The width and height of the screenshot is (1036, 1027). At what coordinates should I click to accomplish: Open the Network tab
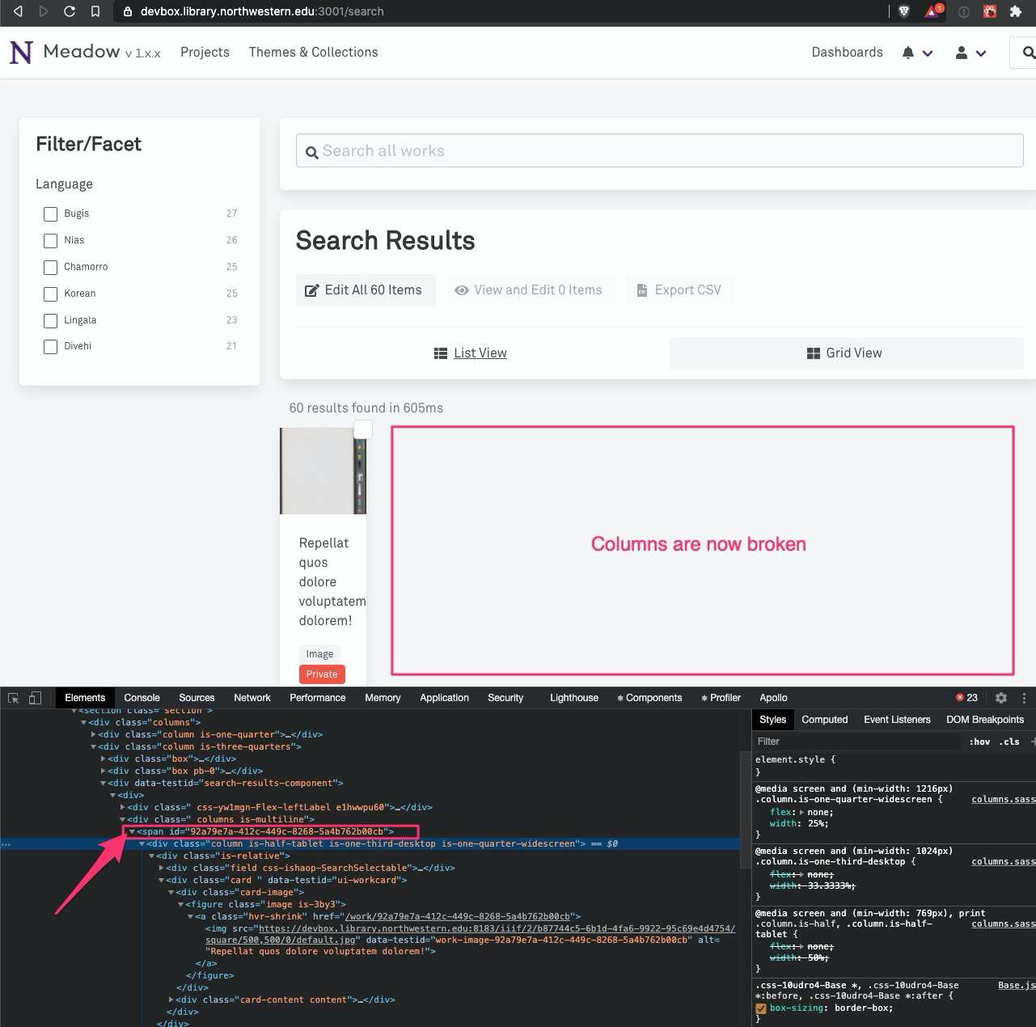pyautogui.click(x=252, y=698)
